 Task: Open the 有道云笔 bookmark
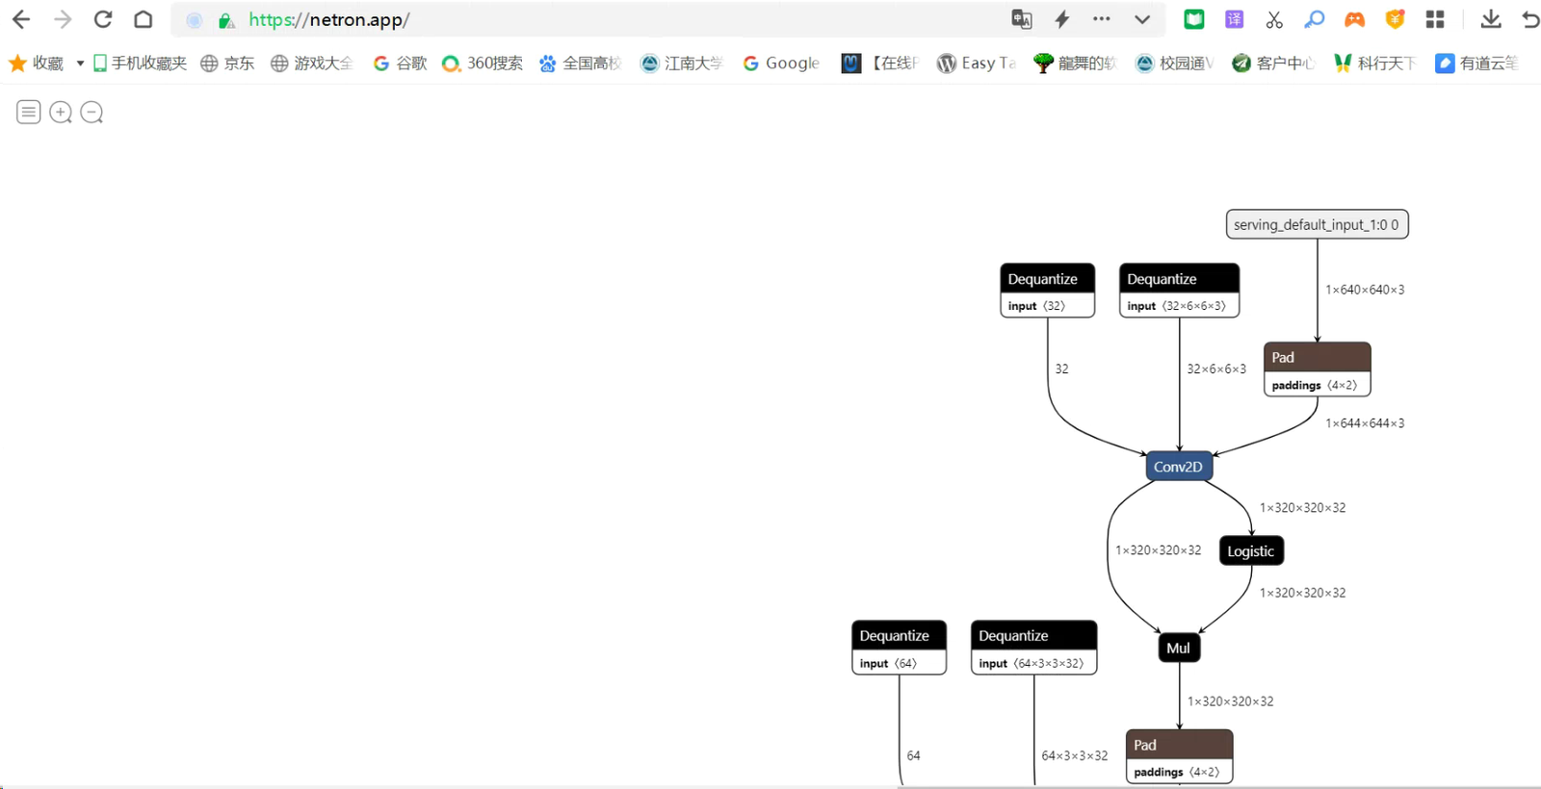pos(1476,64)
